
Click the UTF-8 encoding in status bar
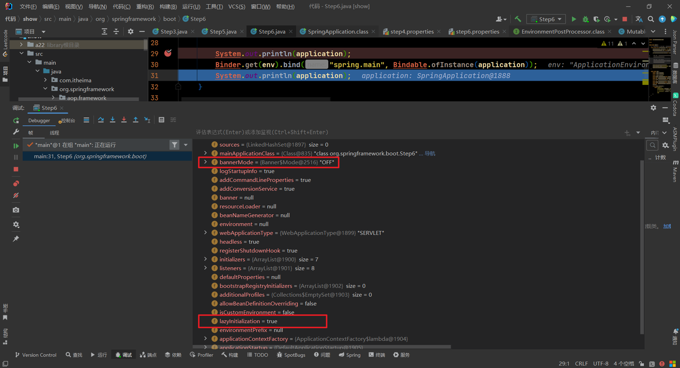coord(600,364)
